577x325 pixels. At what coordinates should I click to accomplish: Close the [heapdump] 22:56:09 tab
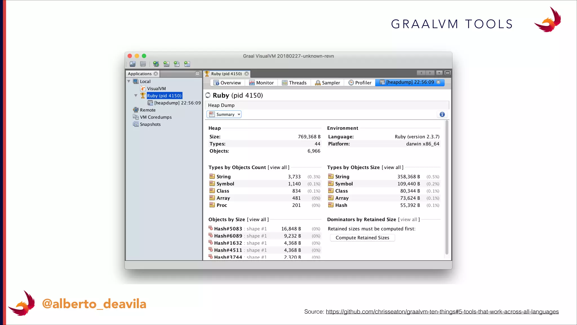[x=438, y=82]
